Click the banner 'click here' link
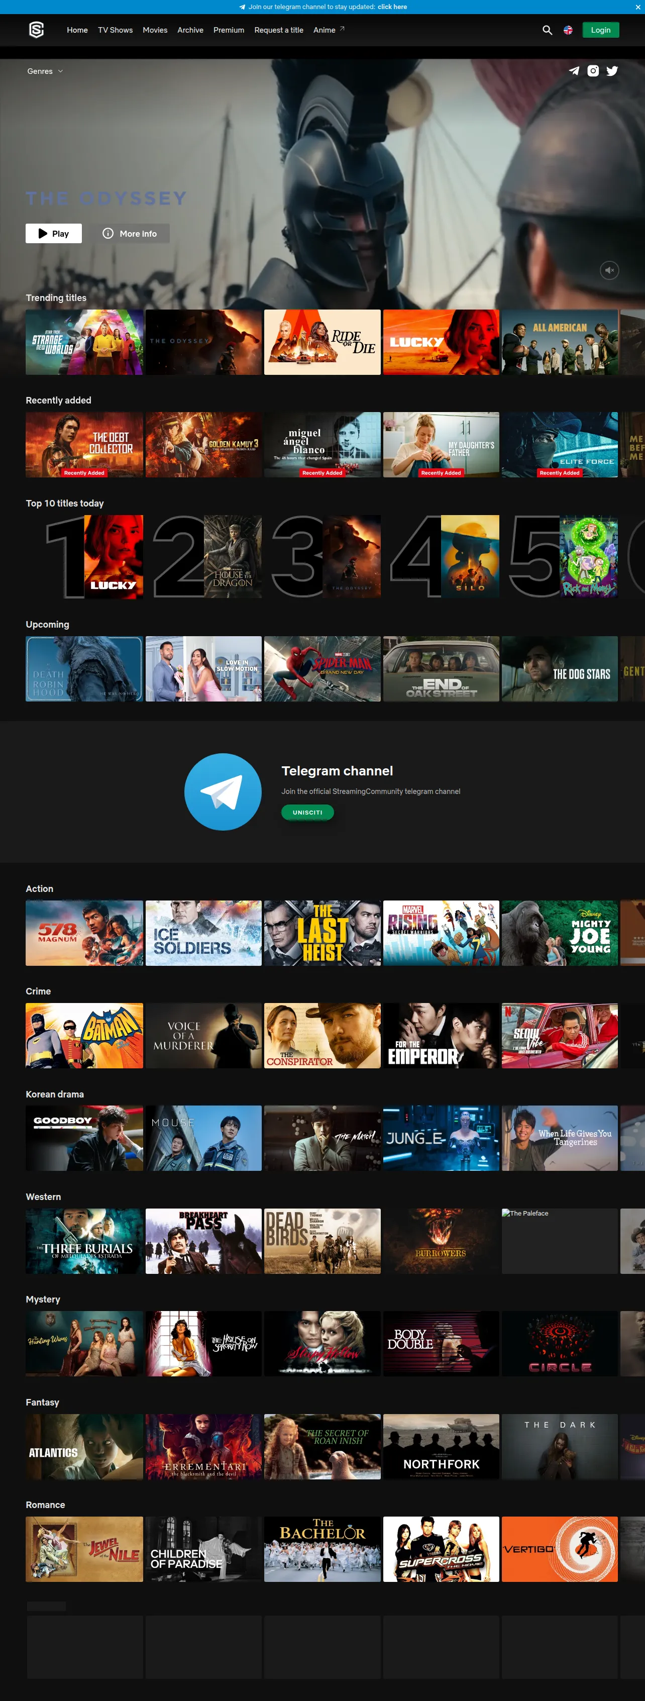The height and width of the screenshot is (1701, 645). coord(392,7)
